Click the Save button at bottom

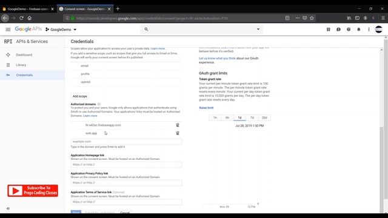coord(76,212)
